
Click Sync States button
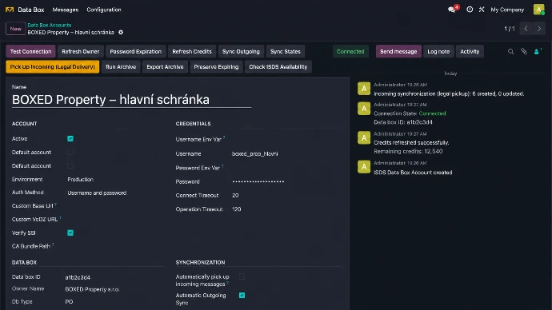[x=286, y=51]
